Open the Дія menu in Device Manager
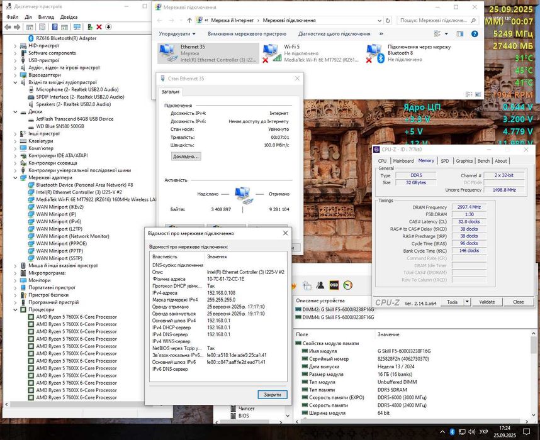The height and width of the screenshot is (440, 540). [28, 17]
